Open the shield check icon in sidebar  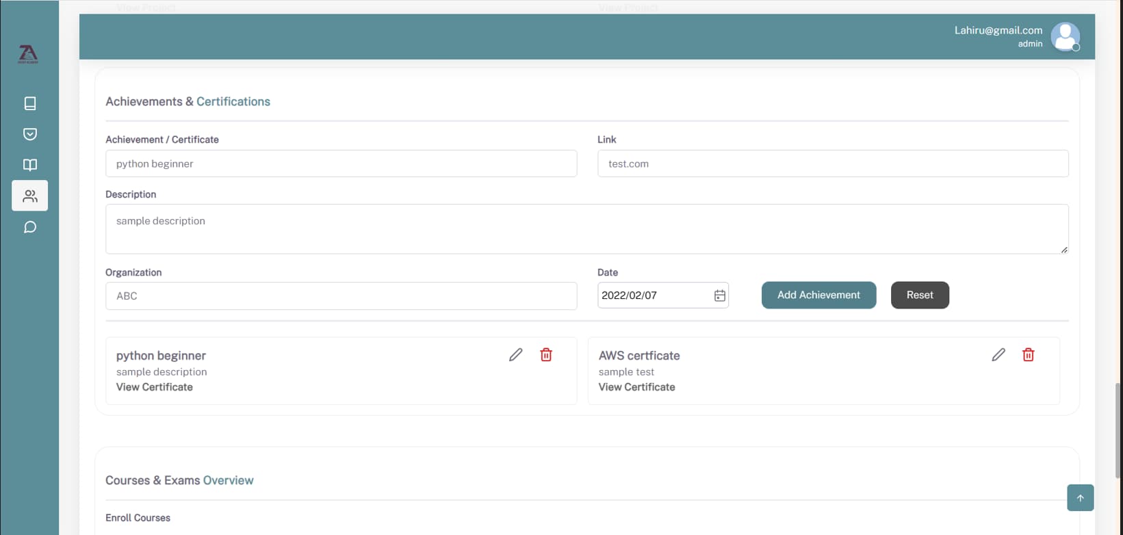click(x=30, y=134)
